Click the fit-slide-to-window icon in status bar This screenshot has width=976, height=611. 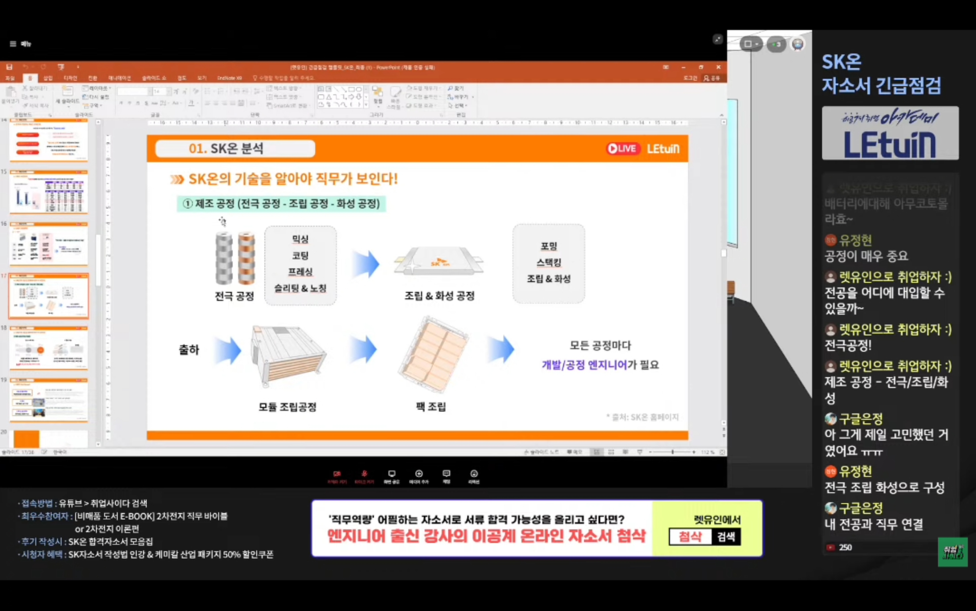click(x=722, y=452)
